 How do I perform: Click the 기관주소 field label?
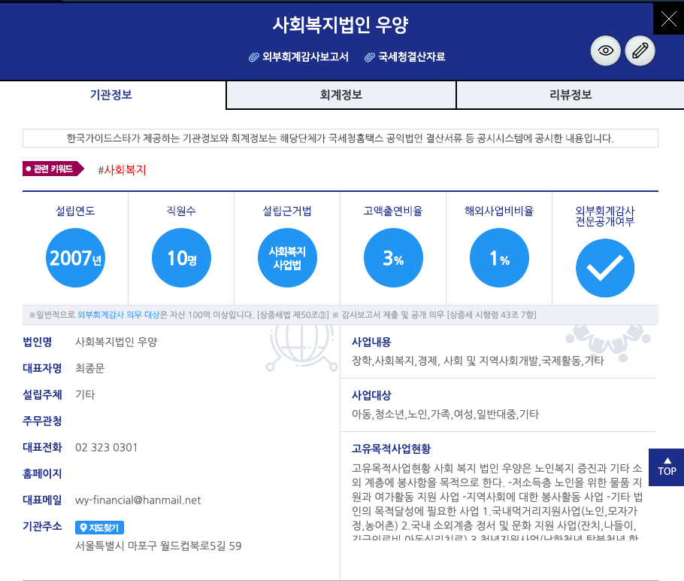pyautogui.click(x=42, y=526)
